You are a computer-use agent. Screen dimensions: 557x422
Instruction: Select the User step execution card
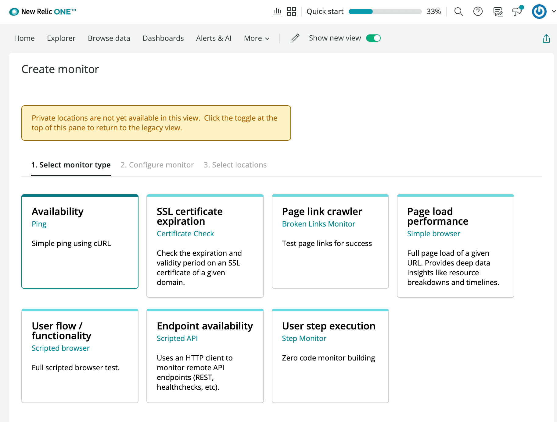click(x=330, y=356)
